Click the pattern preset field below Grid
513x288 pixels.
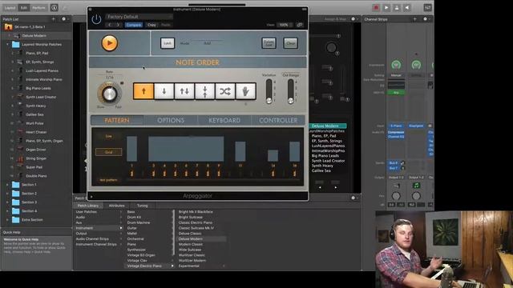pyautogui.click(x=109, y=180)
